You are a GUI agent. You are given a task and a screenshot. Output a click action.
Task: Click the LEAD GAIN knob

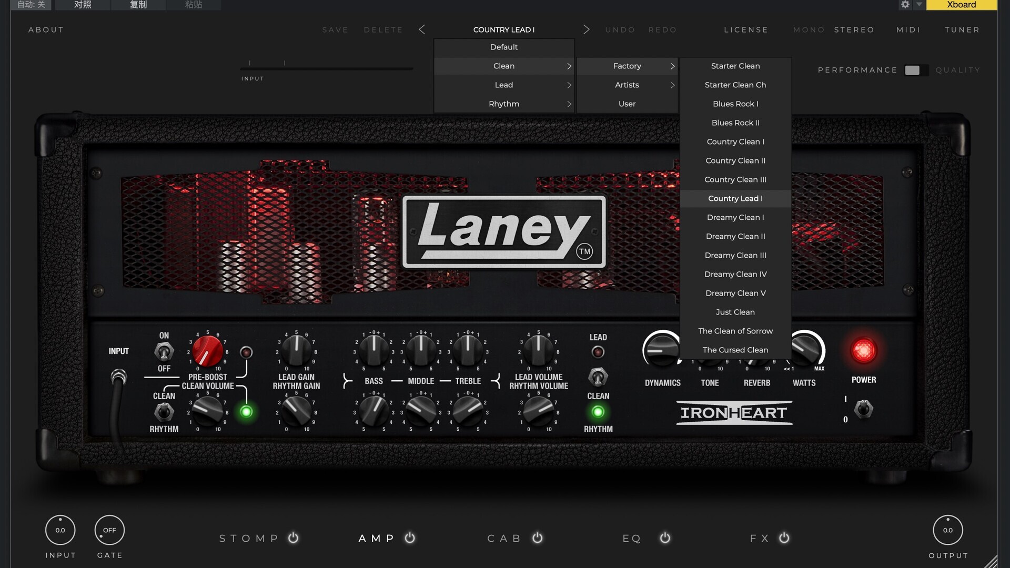[296, 351]
